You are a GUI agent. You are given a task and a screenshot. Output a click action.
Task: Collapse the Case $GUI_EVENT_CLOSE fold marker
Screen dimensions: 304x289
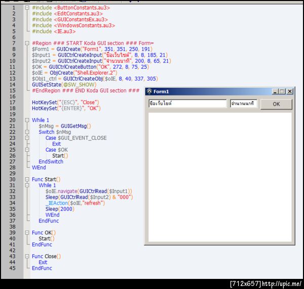pos(27,138)
